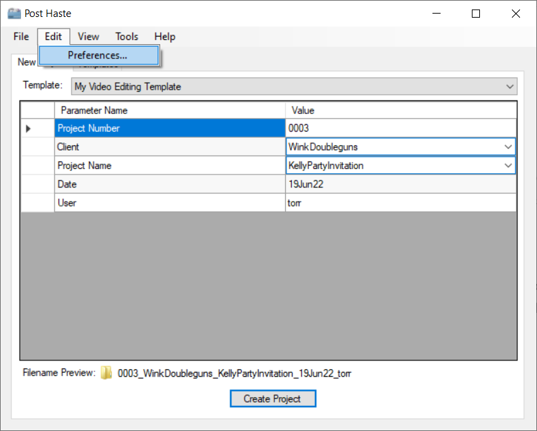
Task: Click the Post Haste app icon in title bar
Action: (14, 14)
